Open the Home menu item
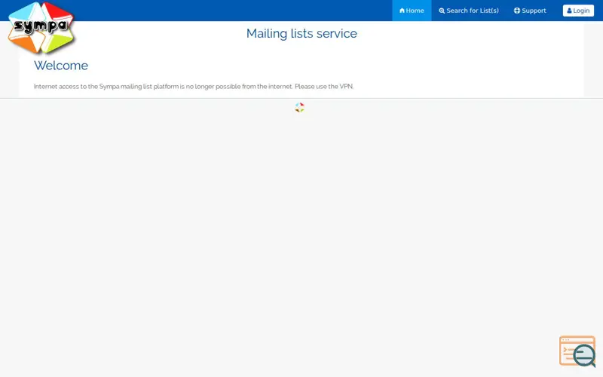603x377 pixels. point(412,11)
